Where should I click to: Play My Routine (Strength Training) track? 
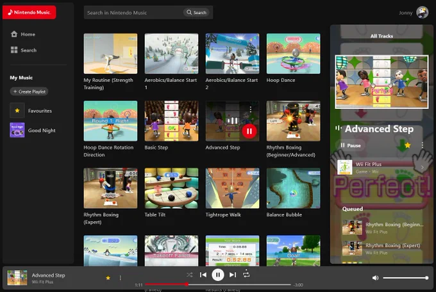tap(110, 54)
